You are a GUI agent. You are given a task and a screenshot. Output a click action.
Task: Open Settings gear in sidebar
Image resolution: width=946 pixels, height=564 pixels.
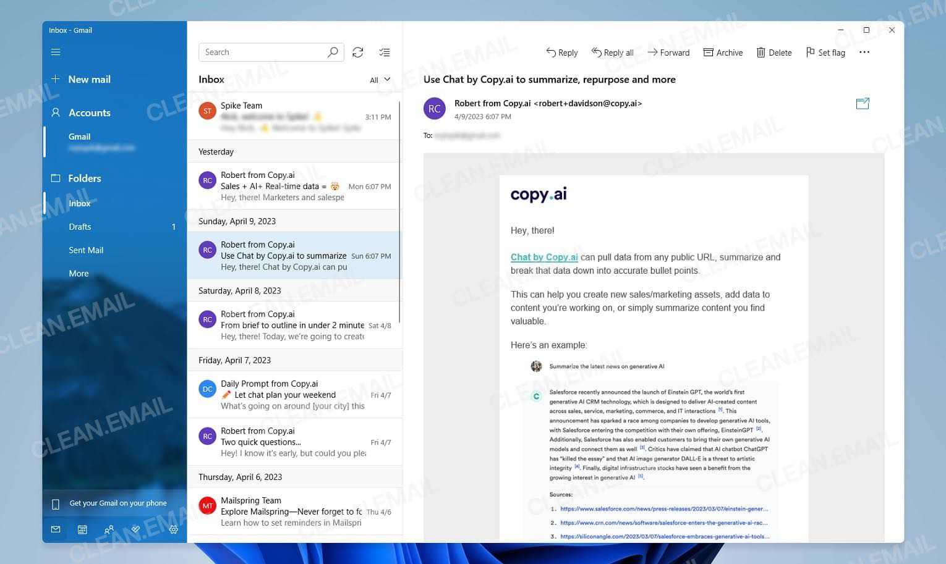174,529
